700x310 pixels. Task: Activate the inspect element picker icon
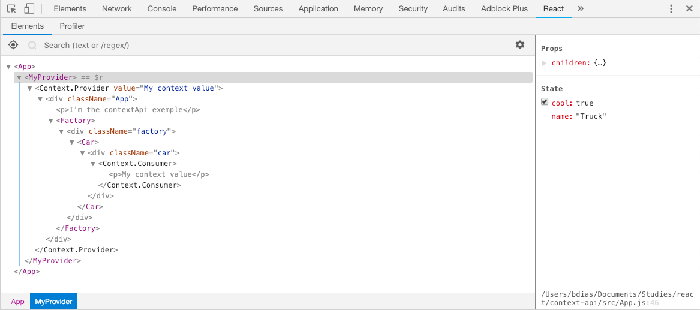point(11,9)
